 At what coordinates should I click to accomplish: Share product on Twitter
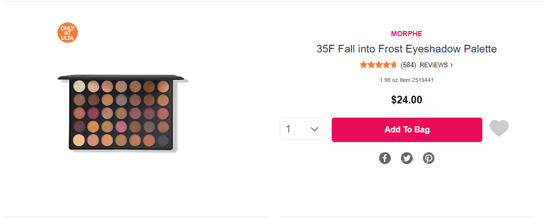tap(407, 158)
